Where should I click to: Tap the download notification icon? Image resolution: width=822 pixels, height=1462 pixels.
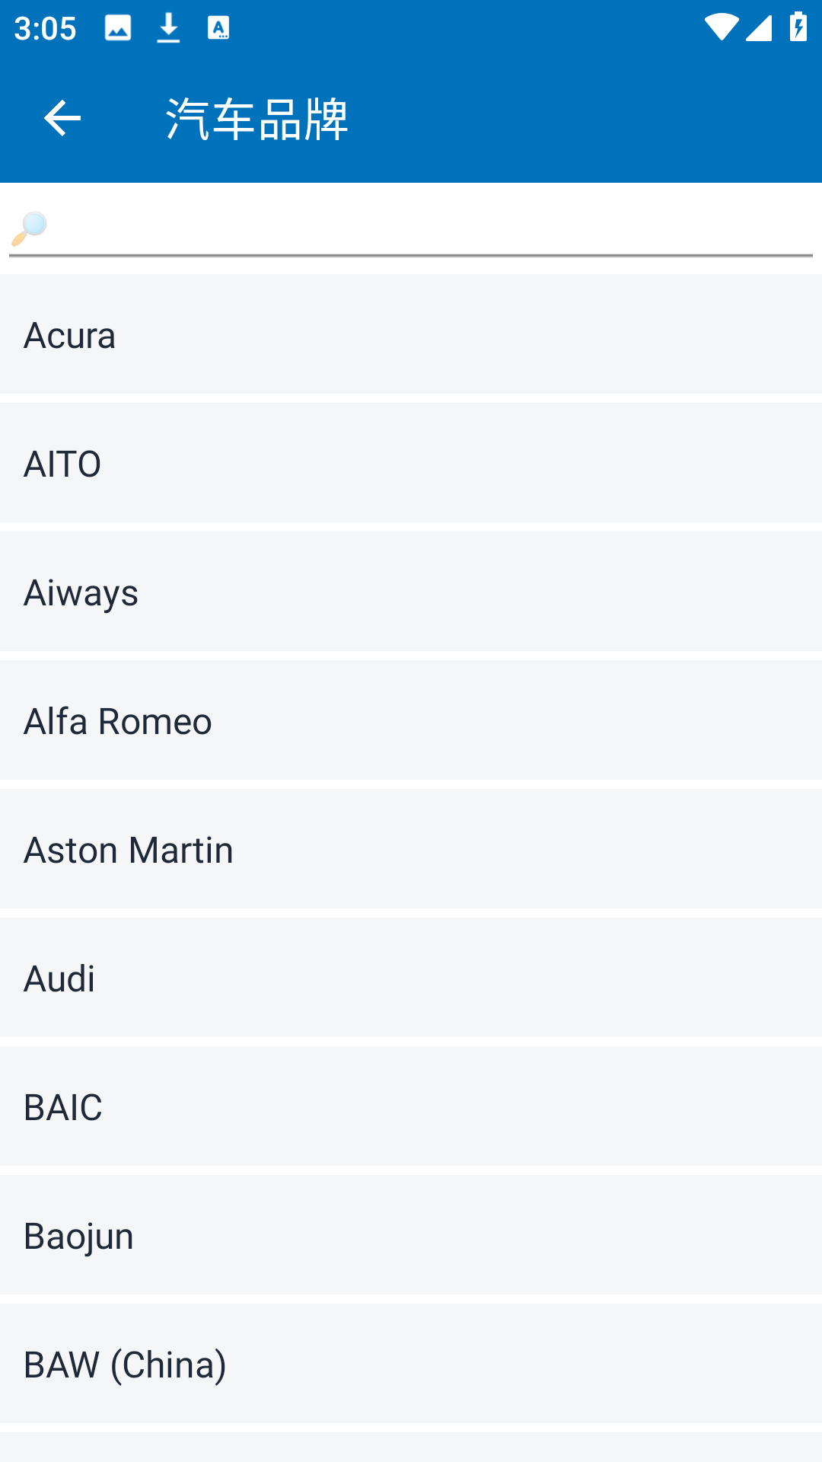click(168, 28)
